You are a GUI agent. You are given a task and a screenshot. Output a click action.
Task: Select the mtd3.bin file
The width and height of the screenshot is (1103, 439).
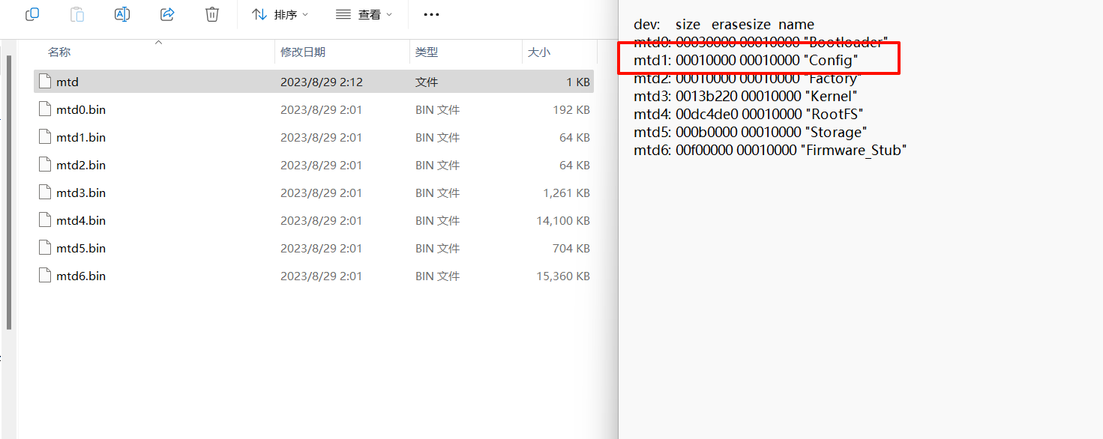[x=313, y=193]
